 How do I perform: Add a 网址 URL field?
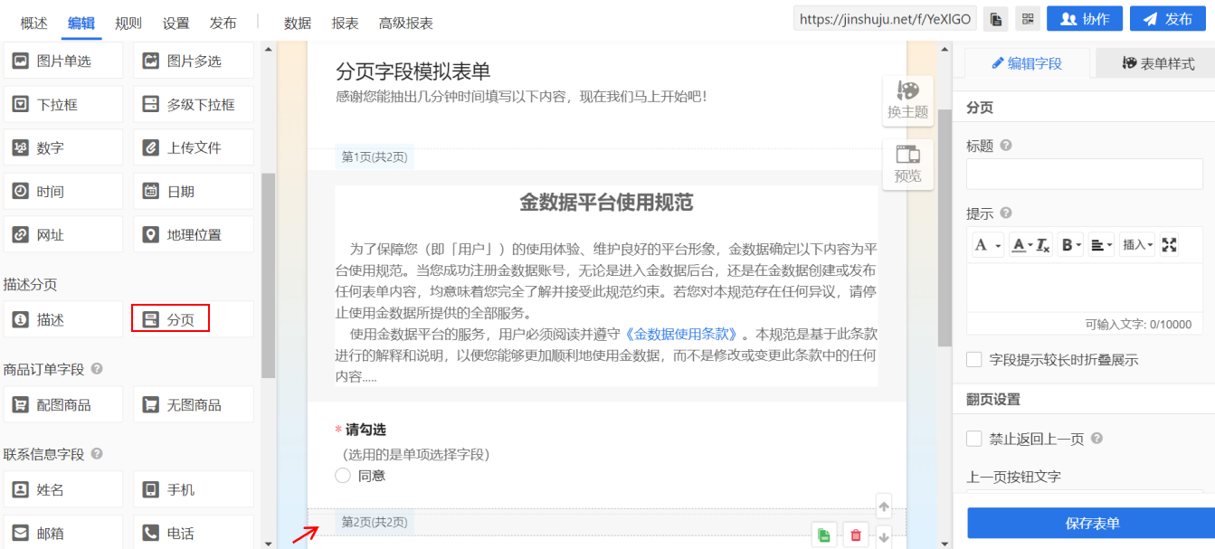(63, 235)
